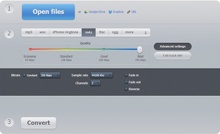Click the Convert button
Screen dimensions: 220x134
coord(38,123)
